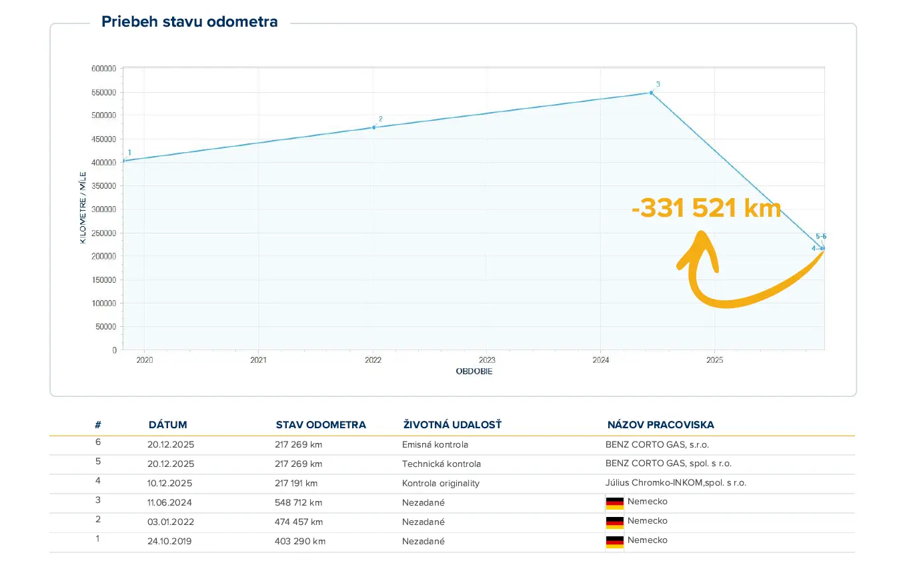The image size is (905, 577).
Task: Click the Priebeh stavu odometra heading
Action: (x=189, y=21)
